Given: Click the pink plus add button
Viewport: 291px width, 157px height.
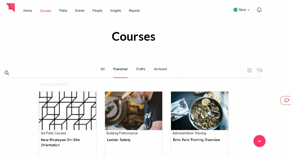Looking at the screenshot, I should (x=260, y=141).
